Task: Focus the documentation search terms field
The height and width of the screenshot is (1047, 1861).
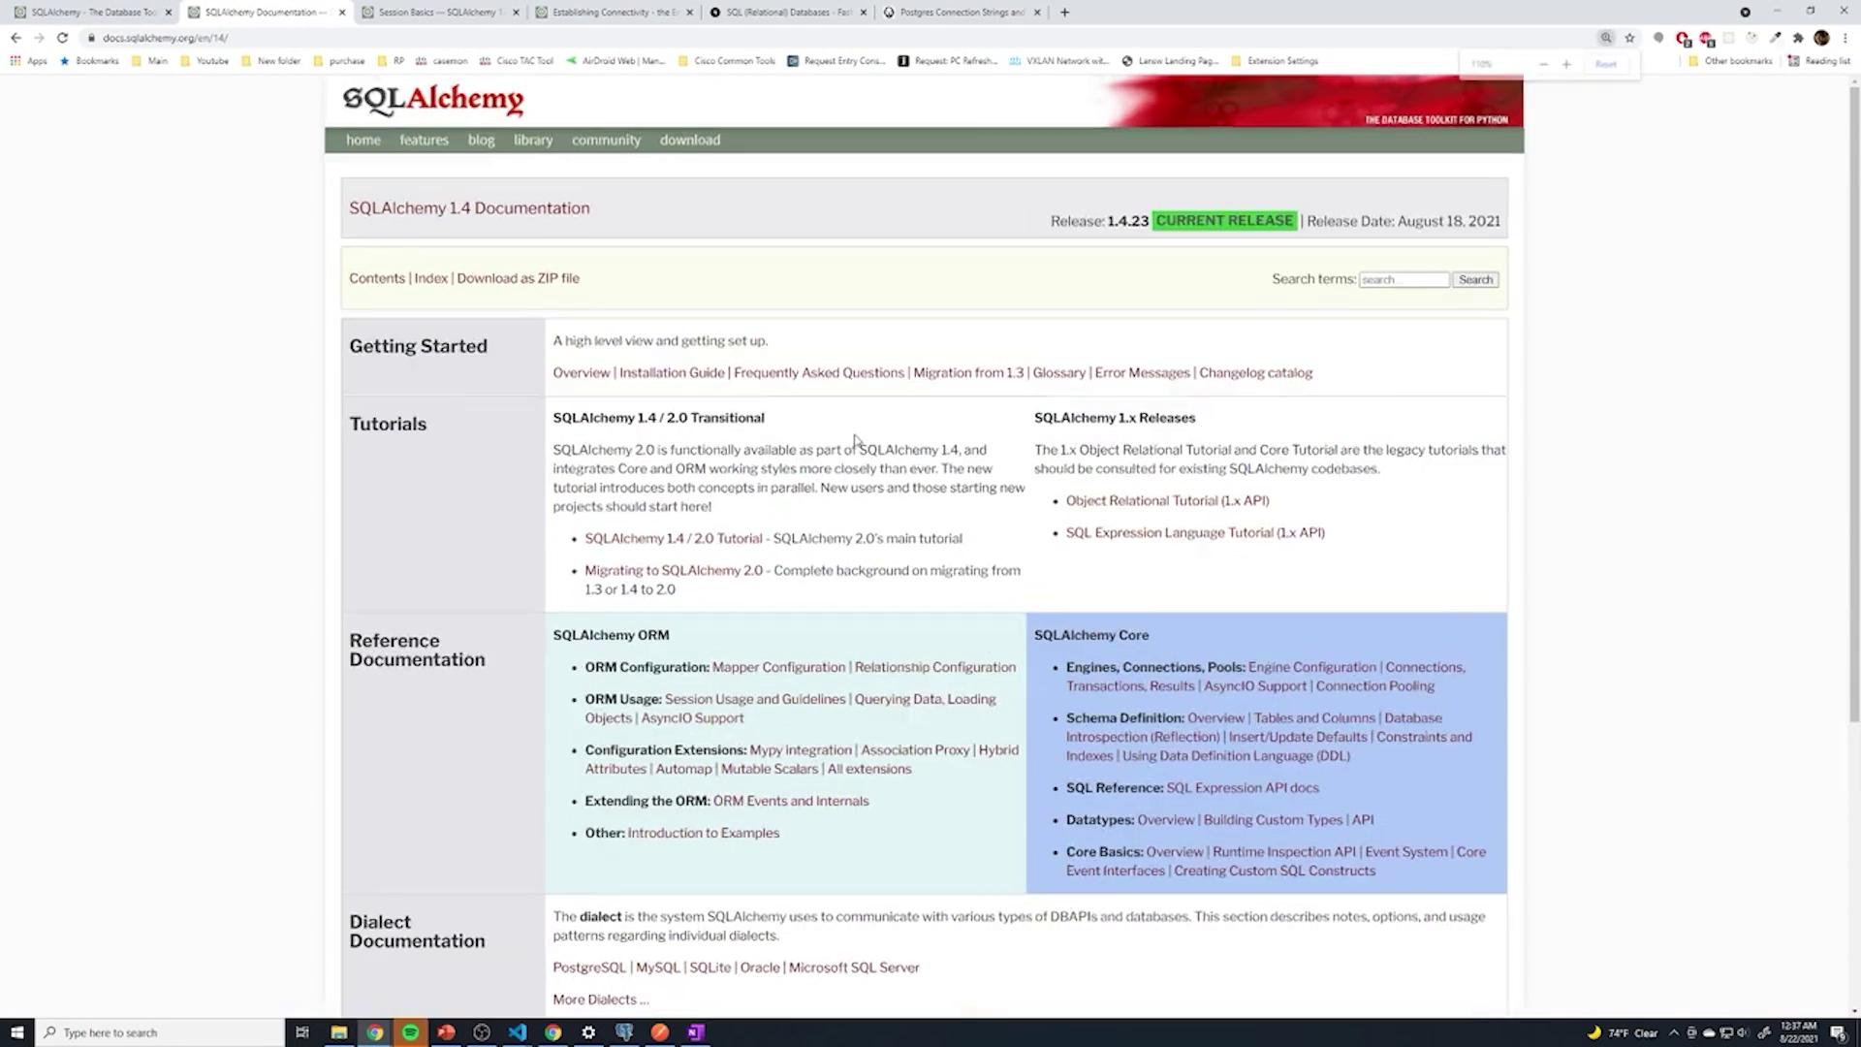Action: click(1404, 280)
